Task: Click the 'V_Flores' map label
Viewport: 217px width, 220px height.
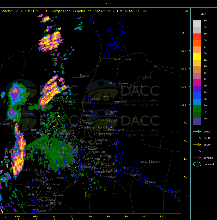Action: (x=39, y=211)
